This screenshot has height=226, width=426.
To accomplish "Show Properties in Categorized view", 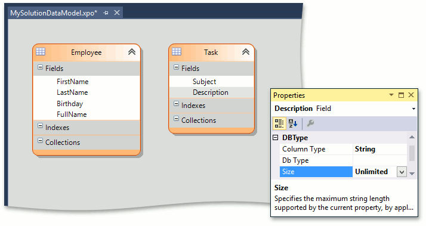I will click(279, 123).
